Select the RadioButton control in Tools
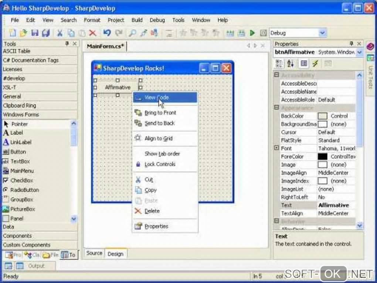The width and height of the screenshot is (377, 283). [37, 190]
